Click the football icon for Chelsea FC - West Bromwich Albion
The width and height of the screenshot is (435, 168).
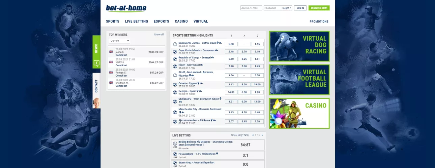(175, 101)
